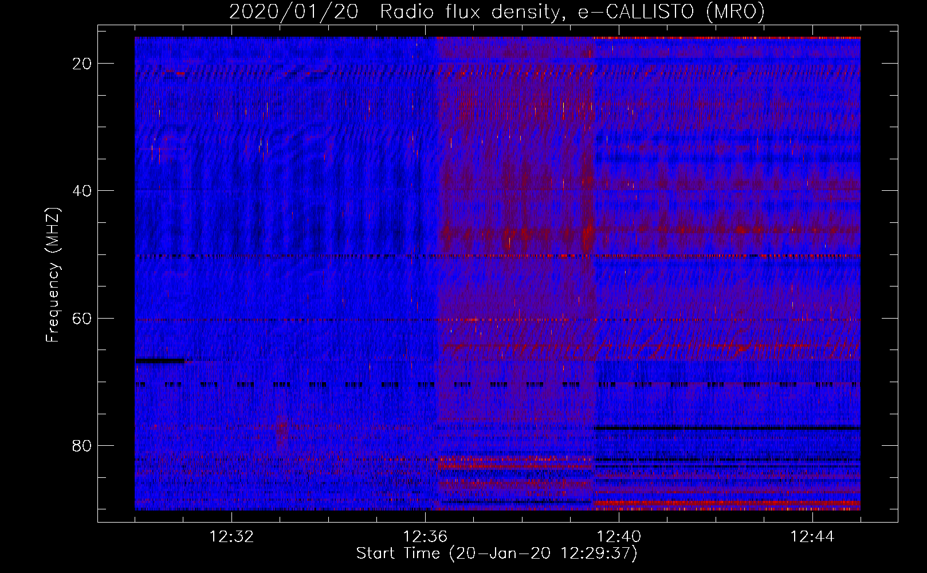Click the x-axis label "Start Time (20-Jan-20 12:29:37)"
The image size is (927, 573).
(497, 554)
